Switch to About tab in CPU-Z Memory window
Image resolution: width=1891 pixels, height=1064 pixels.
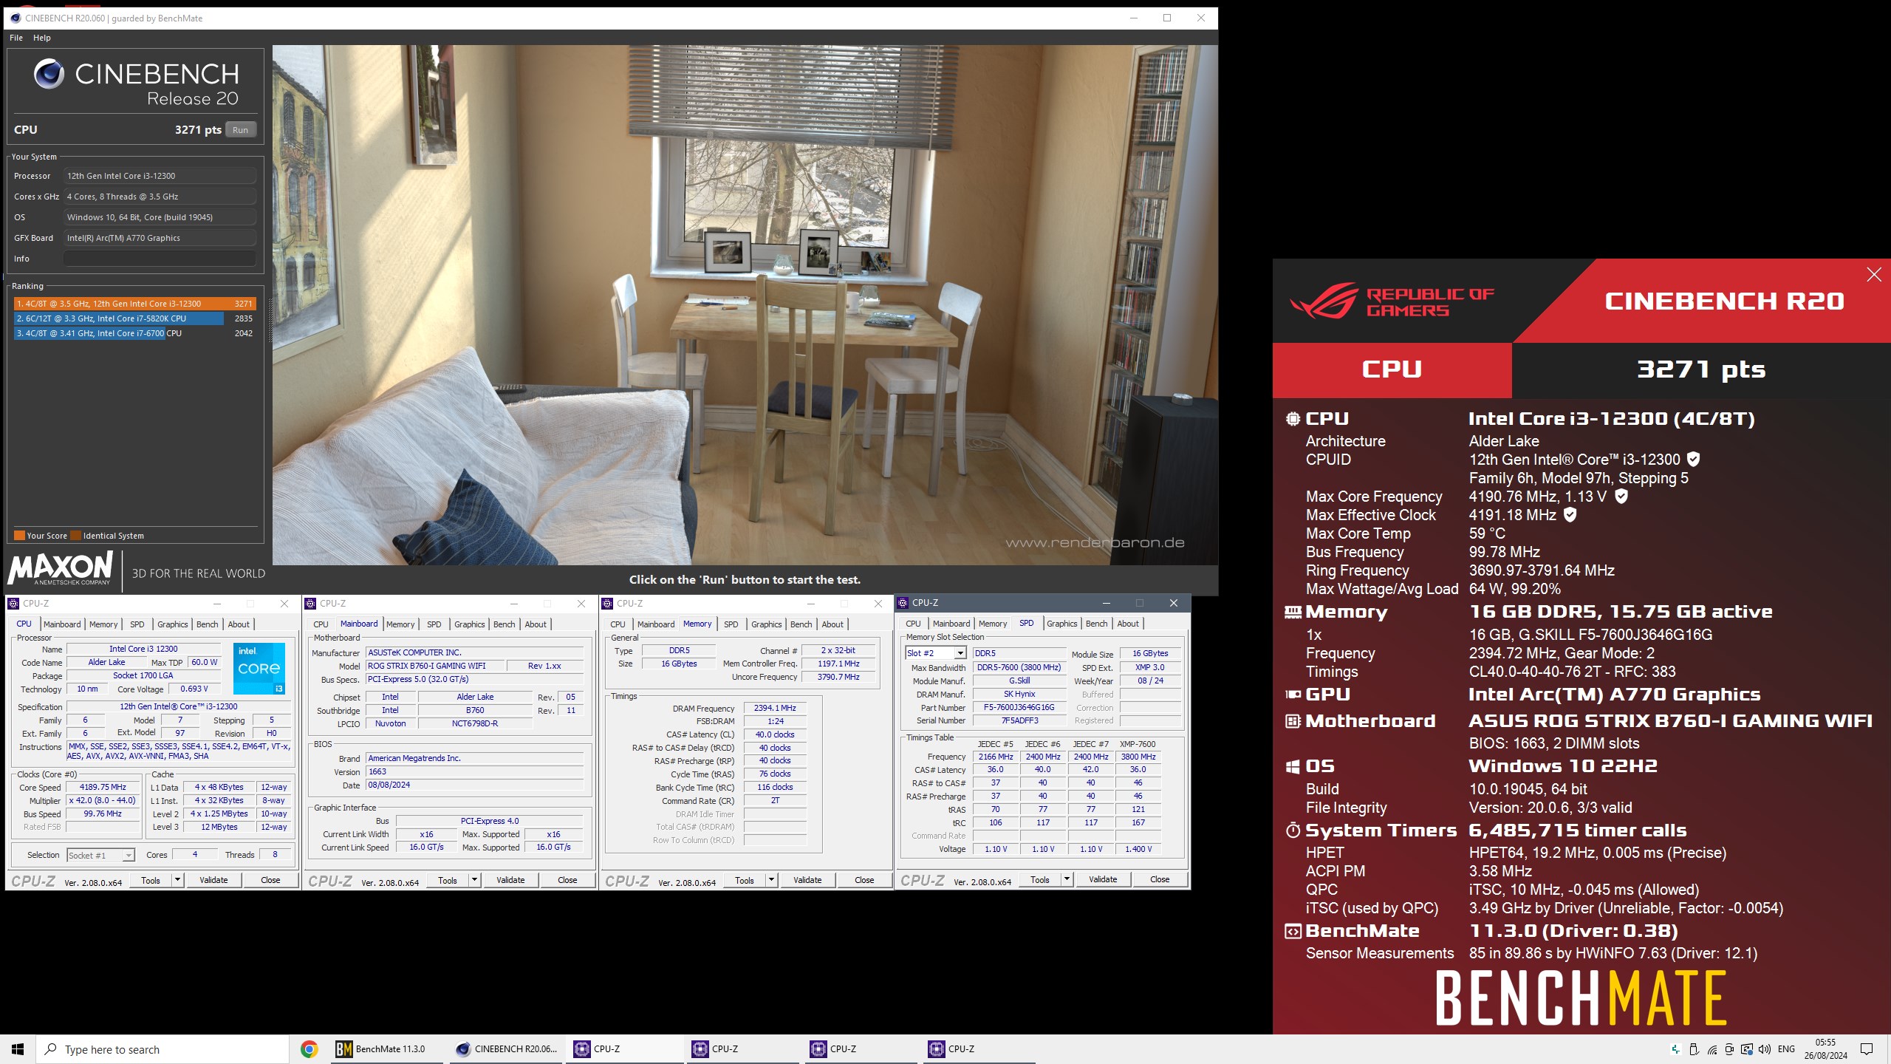[x=832, y=624]
